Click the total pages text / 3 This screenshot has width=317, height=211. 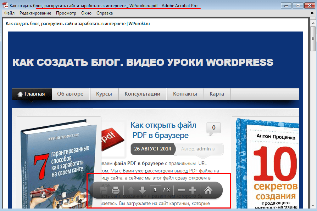pos(167,190)
